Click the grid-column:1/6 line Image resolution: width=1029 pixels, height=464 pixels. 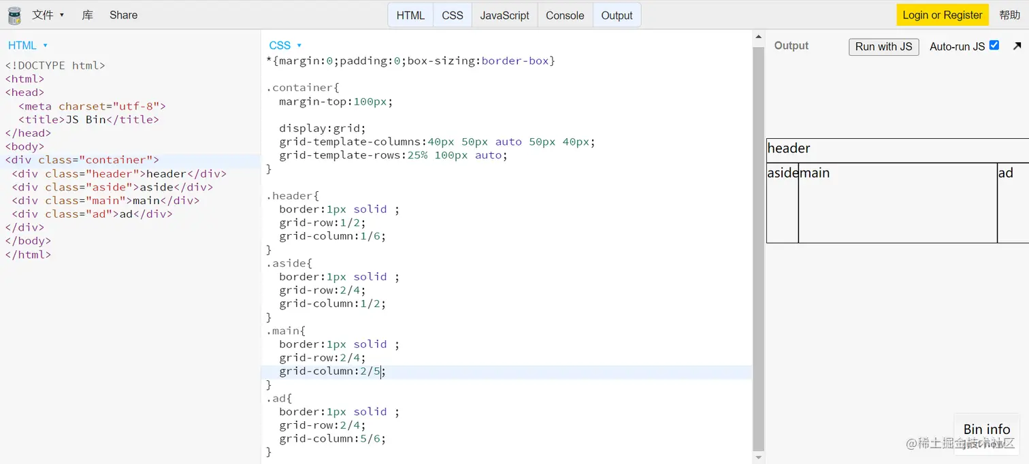coord(332,236)
